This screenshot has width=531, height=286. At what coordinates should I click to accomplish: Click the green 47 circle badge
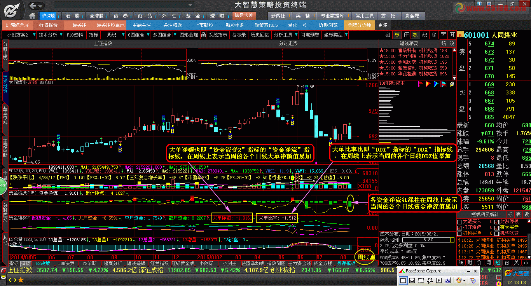click(x=2, y=186)
